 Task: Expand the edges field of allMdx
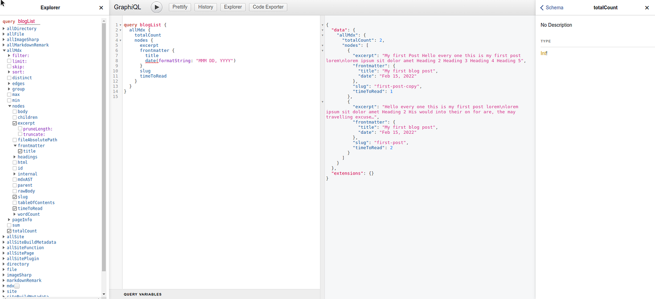[9, 83]
